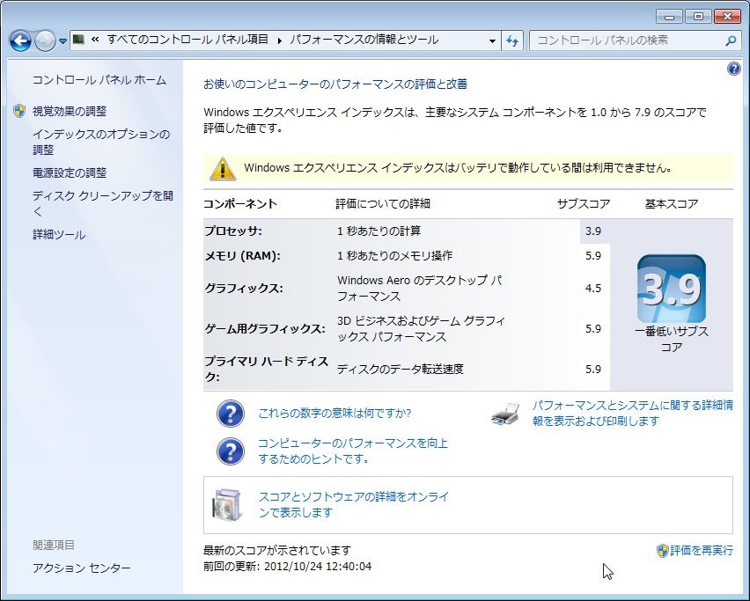Select the プライマリ ハード ディスク: row label
Viewport: 750px width, 601px height.
(x=267, y=369)
